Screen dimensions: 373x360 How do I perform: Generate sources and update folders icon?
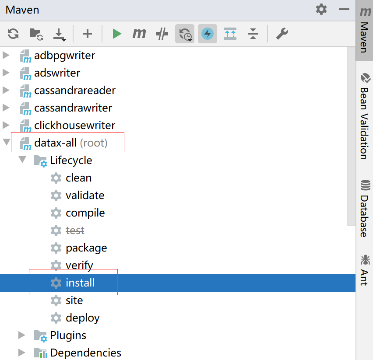click(x=36, y=34)
